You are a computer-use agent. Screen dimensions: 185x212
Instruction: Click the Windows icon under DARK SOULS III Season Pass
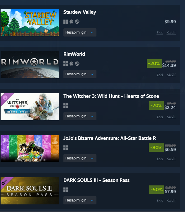[66, 190]
